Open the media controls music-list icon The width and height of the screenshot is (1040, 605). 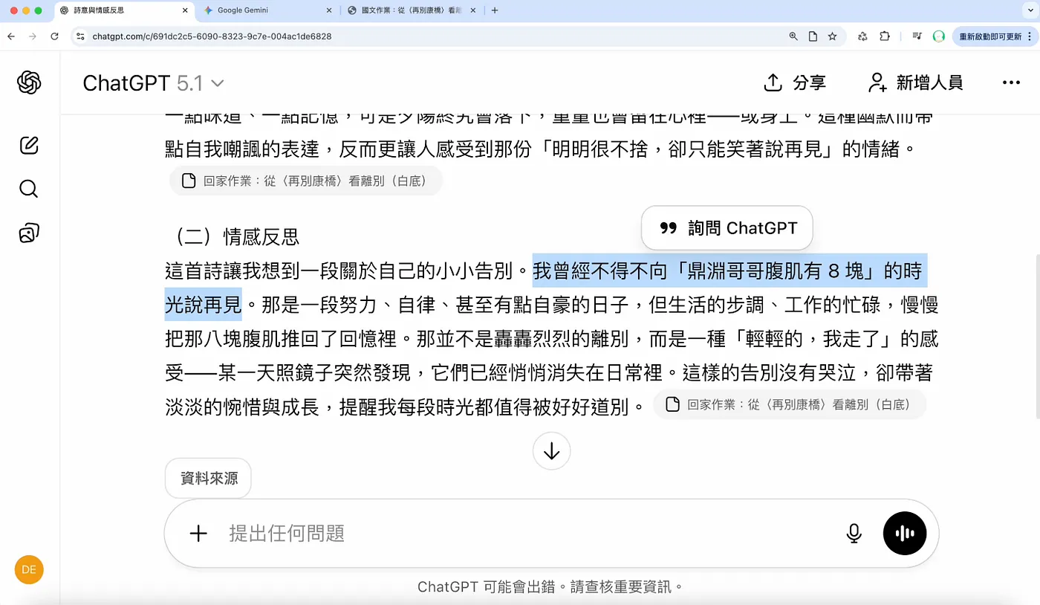[917, 36]
